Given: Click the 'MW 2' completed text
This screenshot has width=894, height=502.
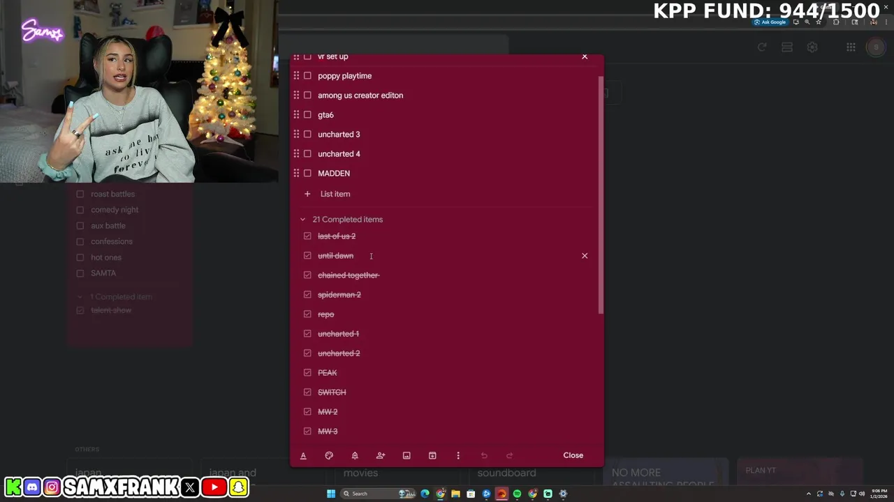Looking at the screenshot, I should pyautogui.click(x=328, y=412).
